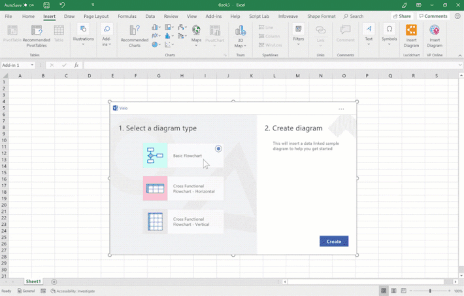The image size is (464, 296).
Task: Open the Formulas tab
Action: [127, 16]
